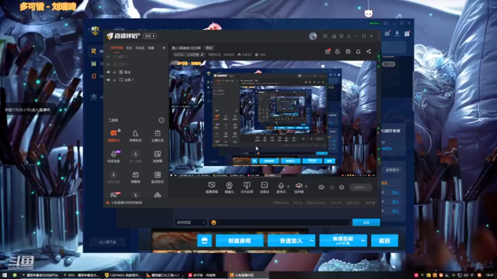
Task: Open the 读弹幕 tool icon
Action: tap(158, 156)
